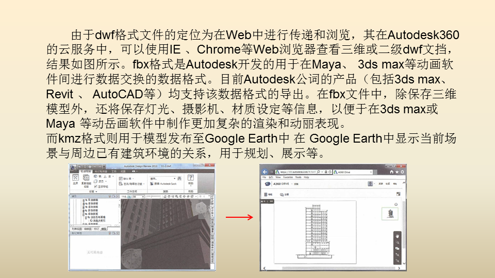Open the 帮助 help icon in Design Review
The width and height of the screenshot is (495, 278).
coord(191,178)
